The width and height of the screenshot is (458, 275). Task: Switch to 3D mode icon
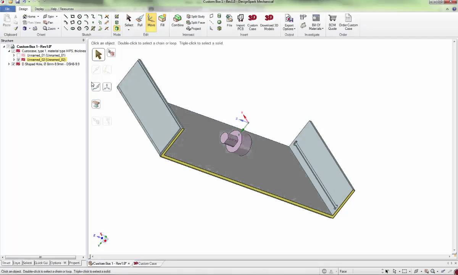(117, 29)
